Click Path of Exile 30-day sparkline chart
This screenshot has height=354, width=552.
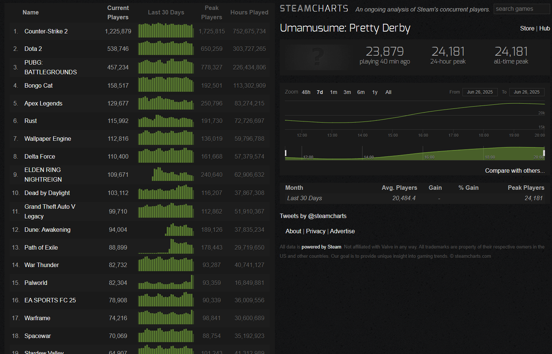coord(166,247)
